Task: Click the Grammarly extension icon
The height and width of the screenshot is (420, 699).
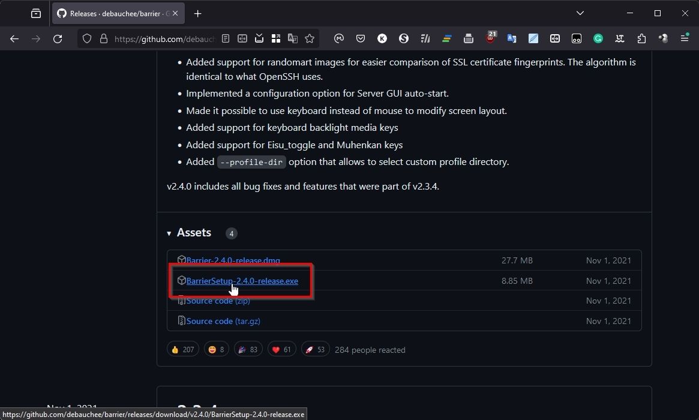Action: pos(598,38)
